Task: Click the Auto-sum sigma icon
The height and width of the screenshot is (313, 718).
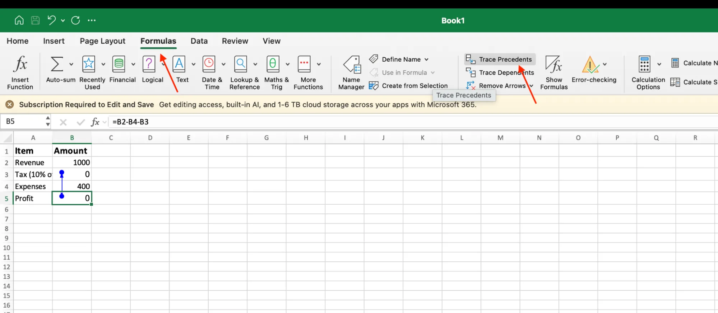Action: tap(57, 64)
